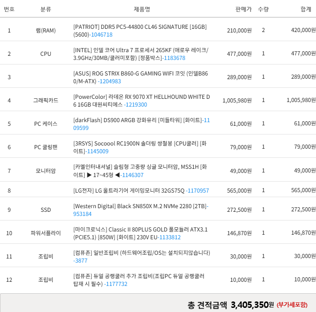
Task: Select the 수량 column header
Action: pos(263,9)
